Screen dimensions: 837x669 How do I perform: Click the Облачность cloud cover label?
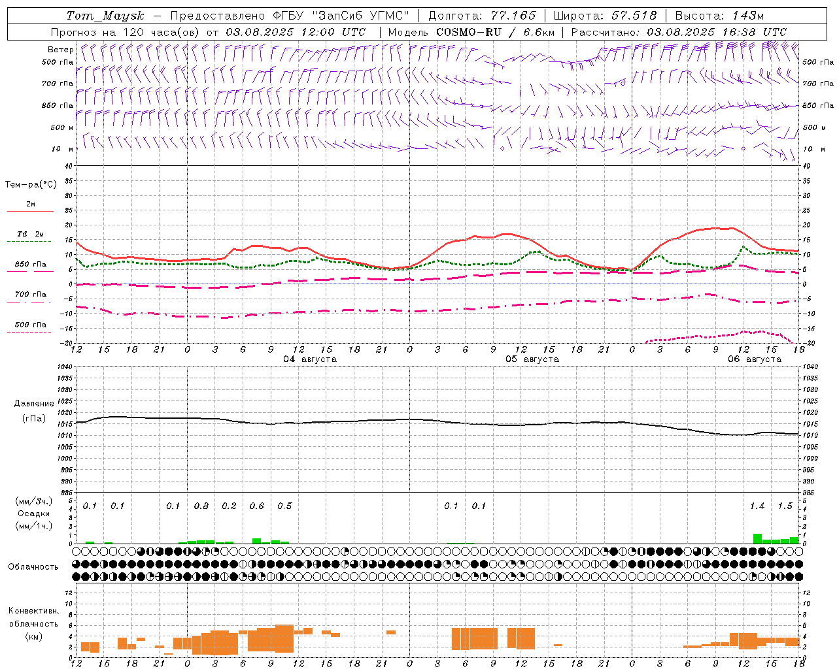tap(33, 567)
